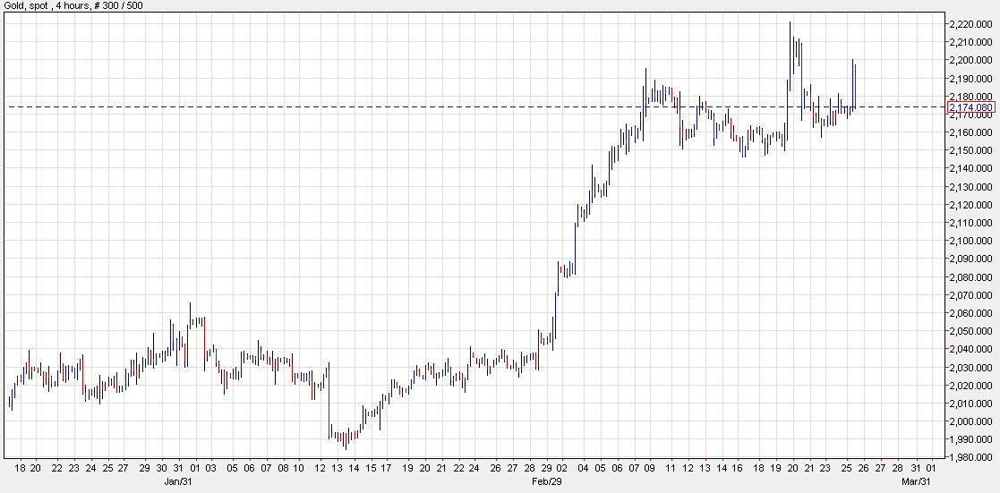Click the 2,100.000 price axis label
The image size is (1000, 493).
pos(970,241)
